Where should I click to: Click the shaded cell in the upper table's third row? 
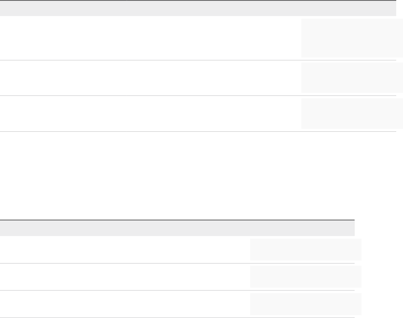click(x=352, y=114)
